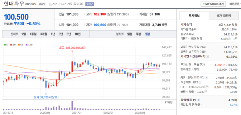
Task: Select the 10년 line chart period
Action: pos(77,34)
